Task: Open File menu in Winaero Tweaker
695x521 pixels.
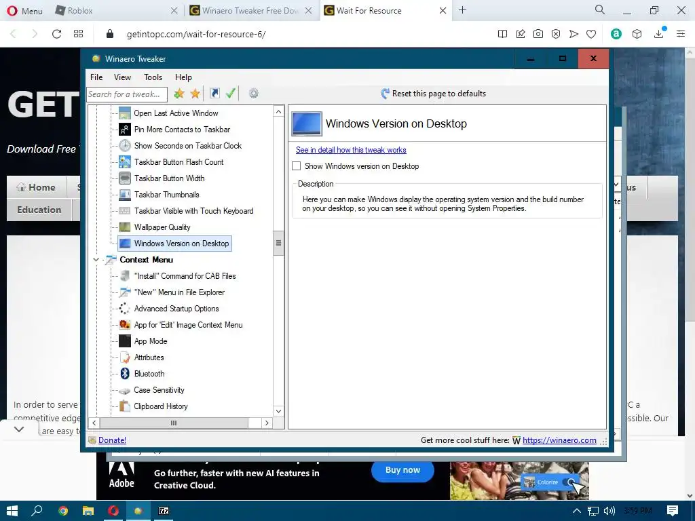Action: tap(96, 77)
